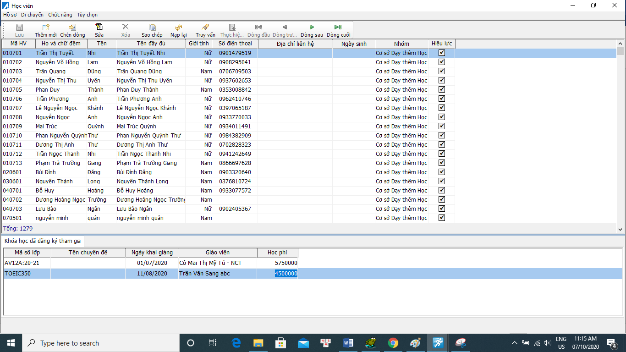The image size is (626, 352).
Task: Uncheck Hiệu lực for student 010701
Action: (x=442, y=53)
